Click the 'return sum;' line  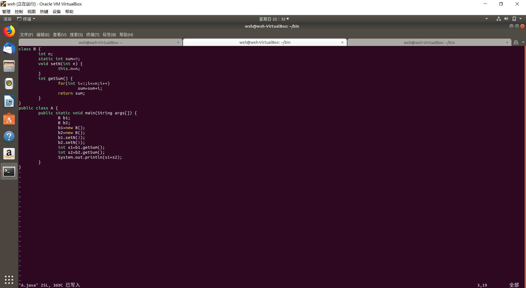(x=72, y=93)
